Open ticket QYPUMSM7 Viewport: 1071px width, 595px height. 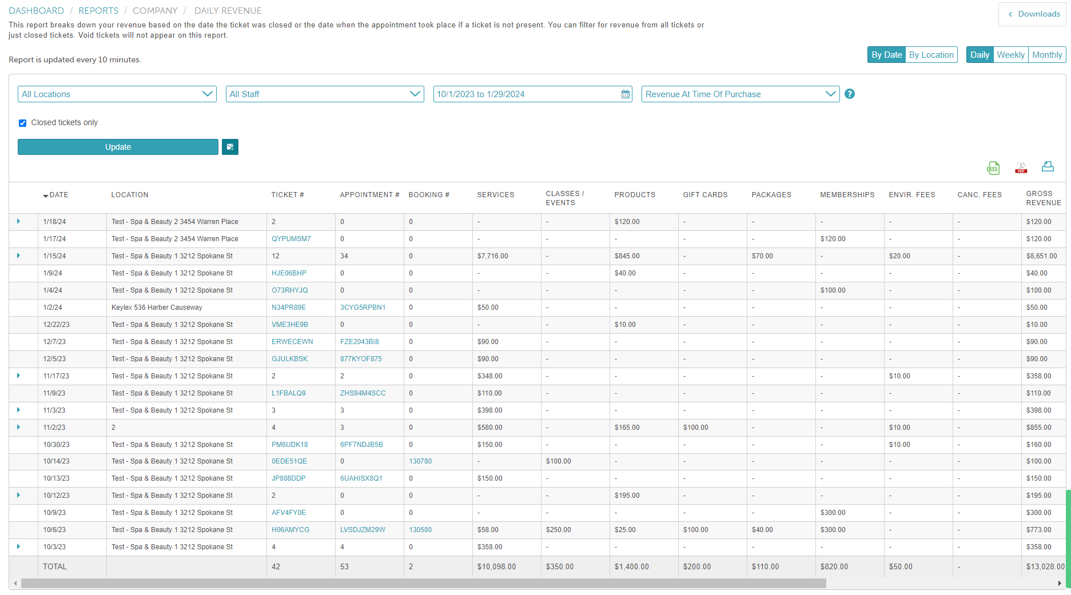(x=291, y=239)
